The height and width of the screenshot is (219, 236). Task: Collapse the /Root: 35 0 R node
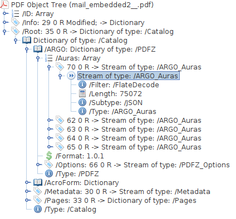4,32
